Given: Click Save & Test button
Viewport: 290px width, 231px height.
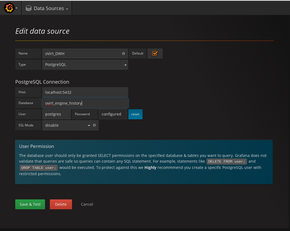Looking at the screenshot, I should pos(30,204).
